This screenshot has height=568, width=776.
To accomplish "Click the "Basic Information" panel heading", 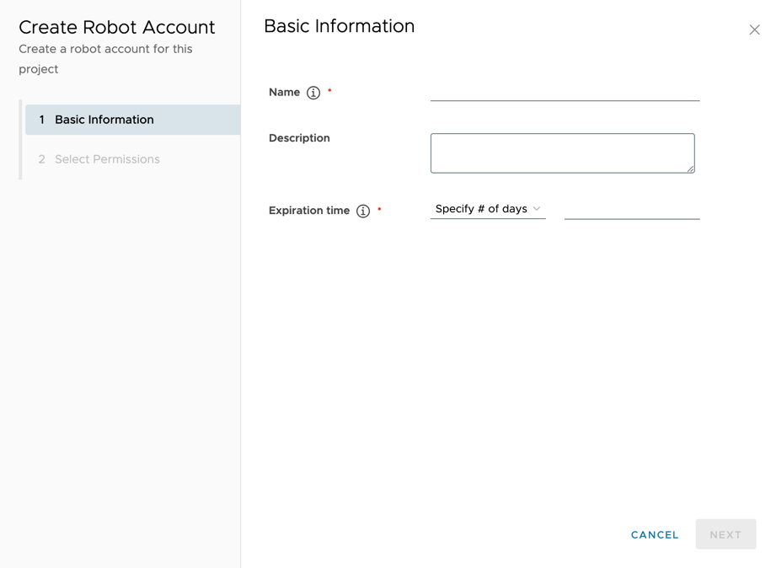I will point(340,26).
